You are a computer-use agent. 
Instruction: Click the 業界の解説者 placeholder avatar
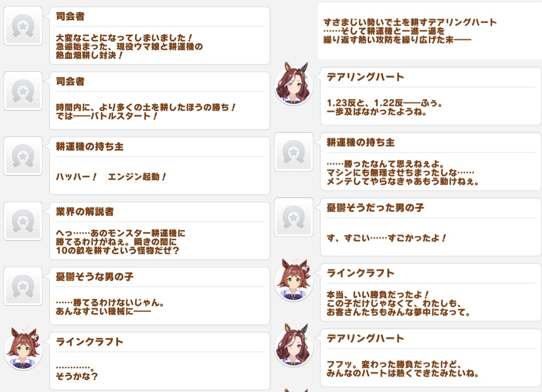[23, 222]
